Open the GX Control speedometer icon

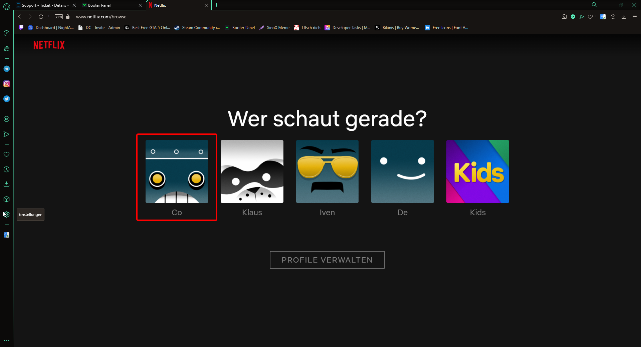click(x=7, y=33)
